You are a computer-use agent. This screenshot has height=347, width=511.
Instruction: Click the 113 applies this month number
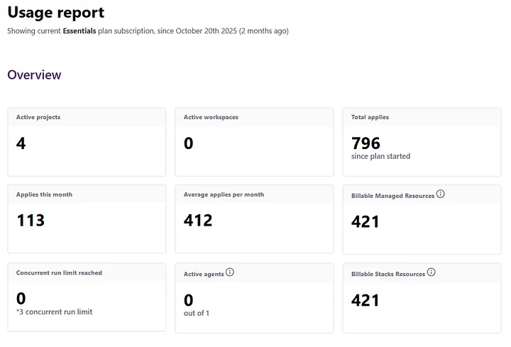pyautogui.click(x=31, y=220)
